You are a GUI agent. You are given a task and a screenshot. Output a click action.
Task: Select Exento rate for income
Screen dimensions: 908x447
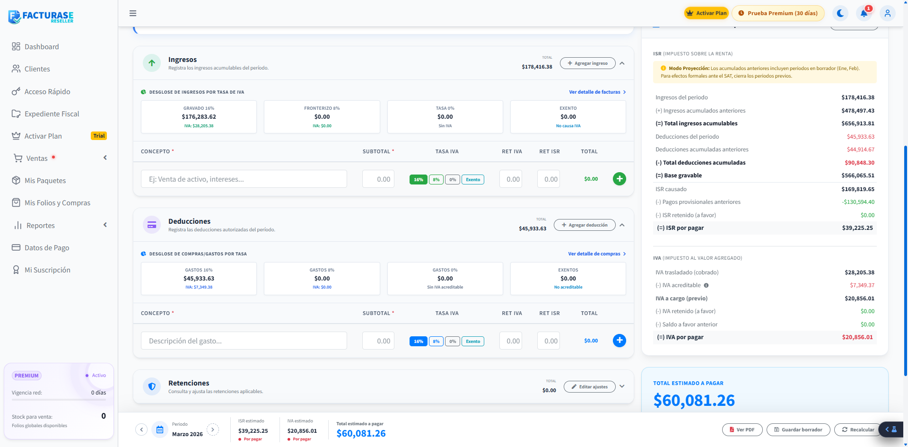pos(473,180)
